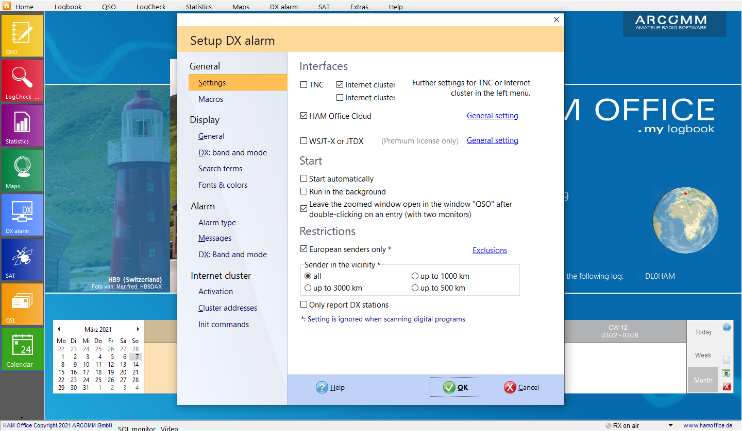The image size is (742, 431).
Task: Open the QSL cards tile
Action: pyautogui.click(x=23, y=304)
